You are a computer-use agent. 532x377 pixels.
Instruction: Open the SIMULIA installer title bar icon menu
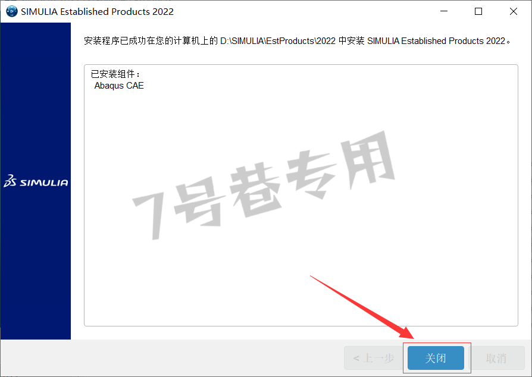pyautogui.click(x=11, y=11)
